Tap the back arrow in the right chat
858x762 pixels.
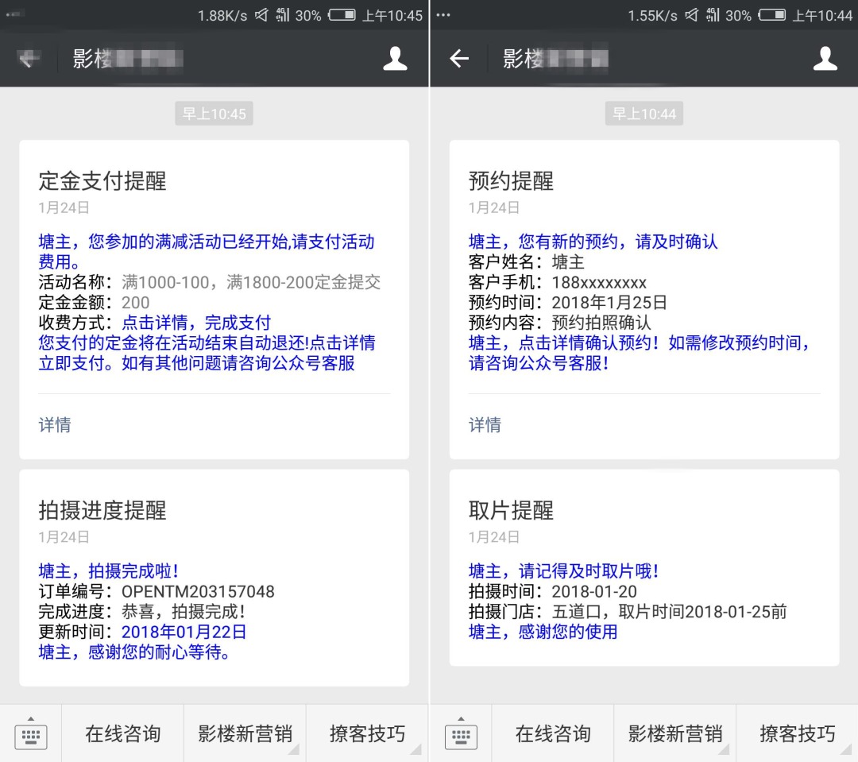click(x=459, y=59)
